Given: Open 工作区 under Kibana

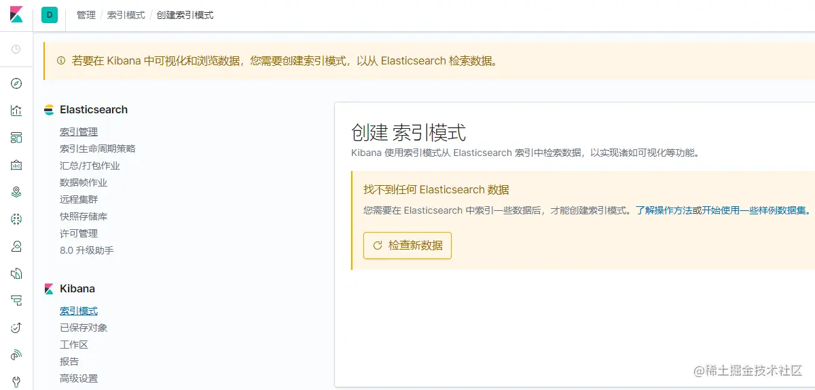Looking at the screenshot, I should tap(74, 345).
